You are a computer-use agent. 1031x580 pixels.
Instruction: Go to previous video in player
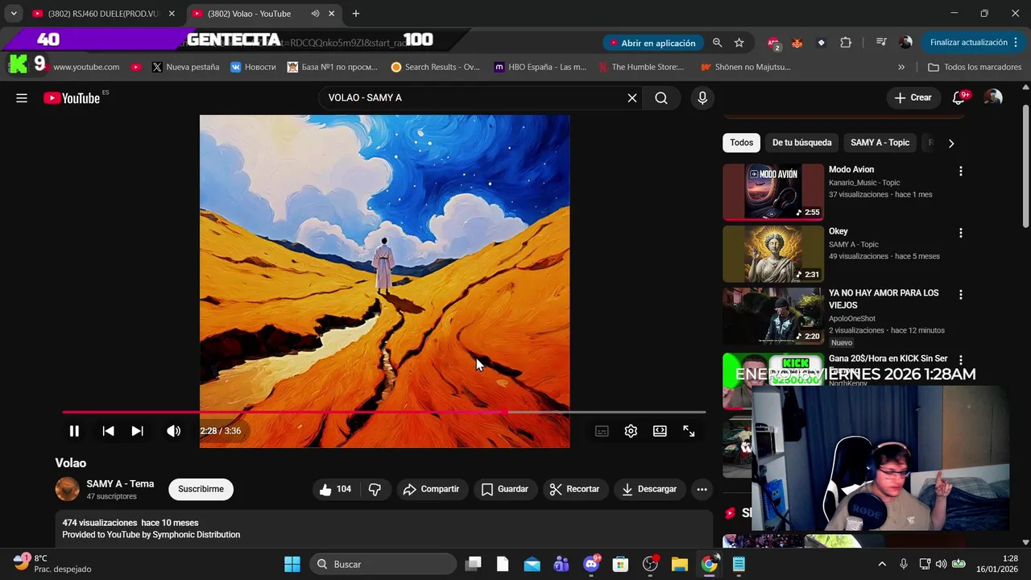coord(108,431)
